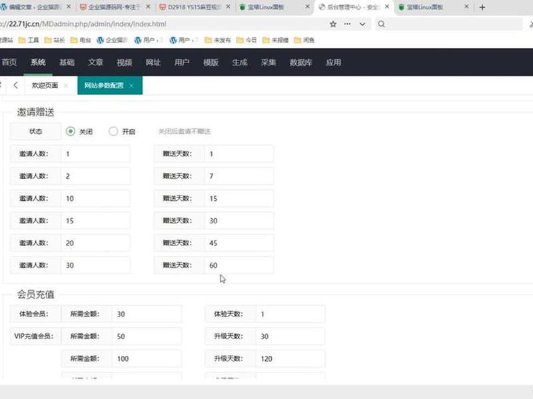Viewport: 533px width, 399px height.
Task: Select the 关闭 radio for 邀请赠送 status
Action: (x=71, y=131)
